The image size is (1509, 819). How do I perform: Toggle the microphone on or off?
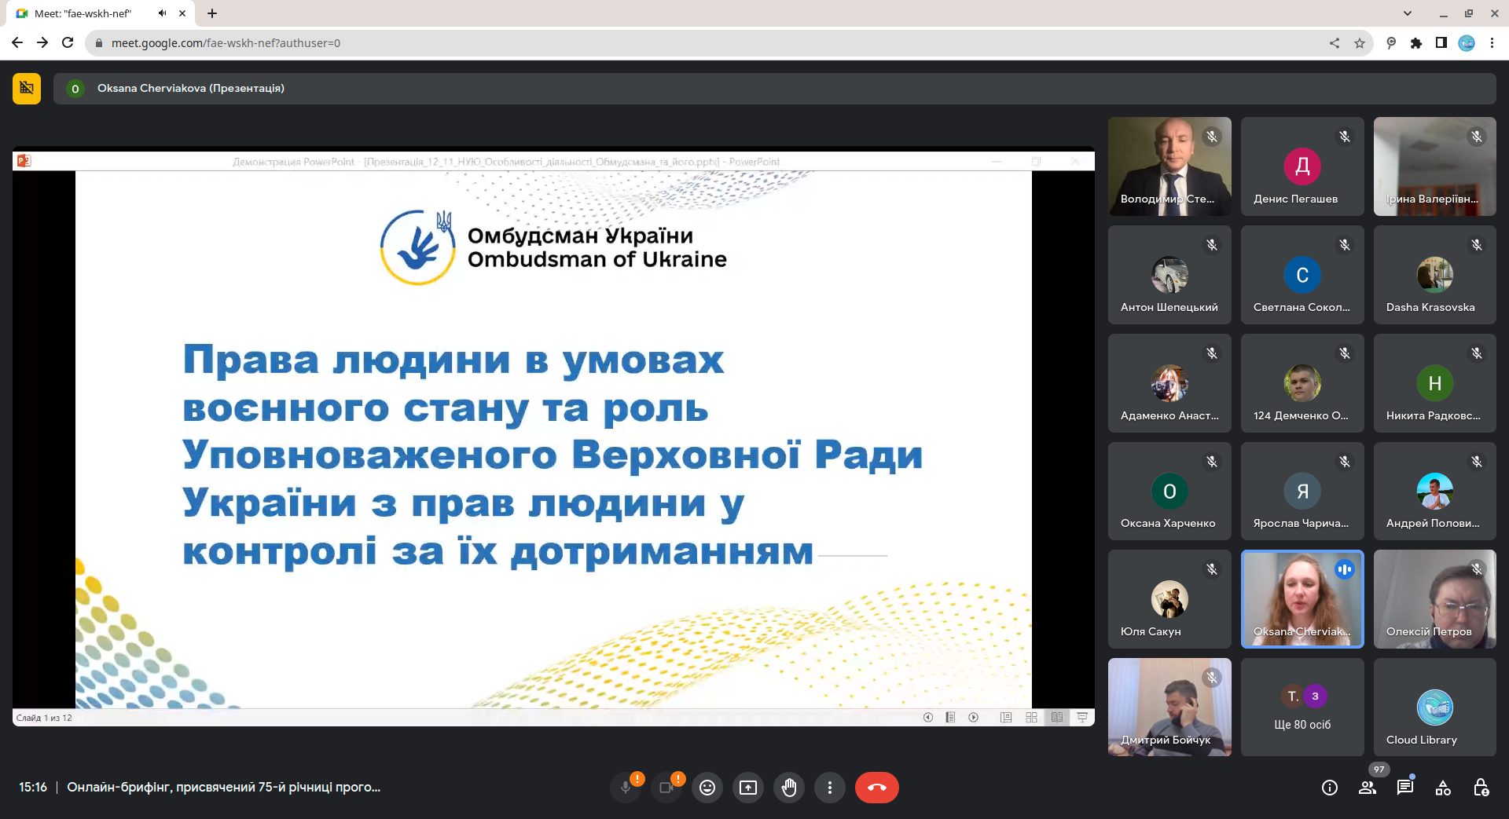click(626, 788)
